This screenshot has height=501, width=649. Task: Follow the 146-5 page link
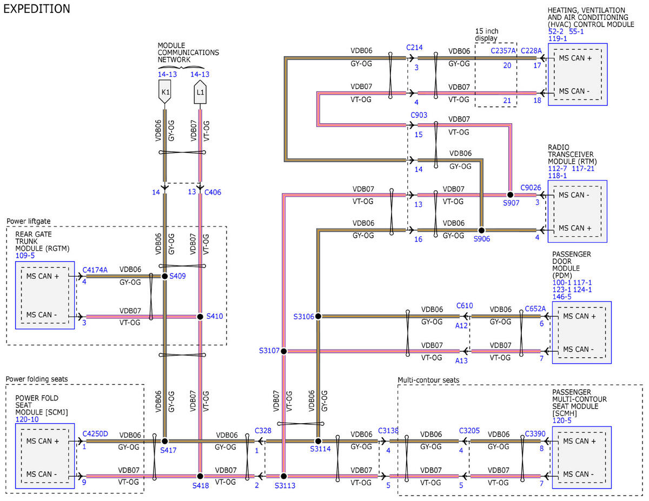[x=561, y=296]
